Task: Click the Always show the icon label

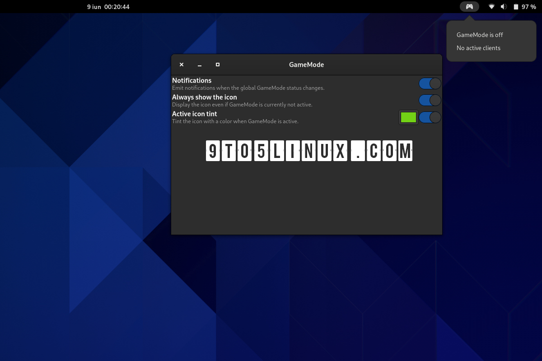Action: pos(204,97)
